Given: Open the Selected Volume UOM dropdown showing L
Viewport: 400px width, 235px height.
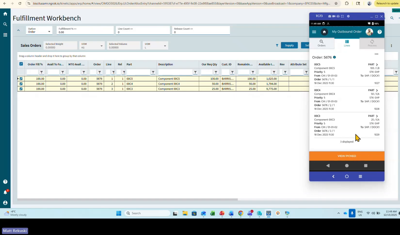Looking at the screenshot, I should [155, 46].
